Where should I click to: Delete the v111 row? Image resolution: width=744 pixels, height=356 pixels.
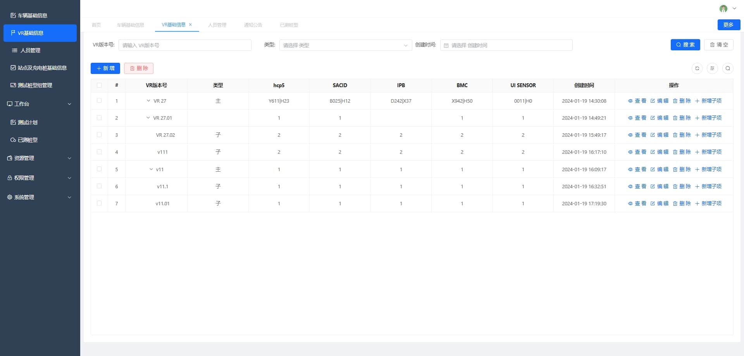[x=682, y=152]
